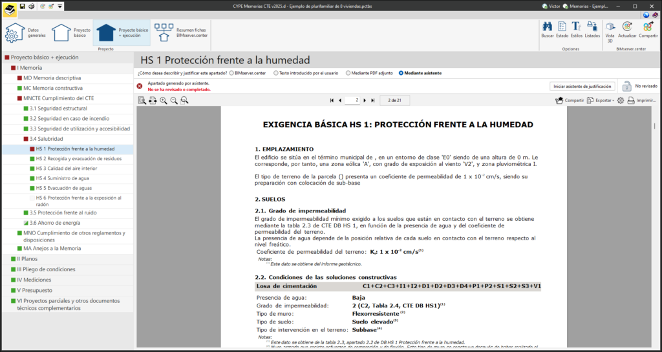Click the page number input field

pyautogui.click(x=352, y=100)
